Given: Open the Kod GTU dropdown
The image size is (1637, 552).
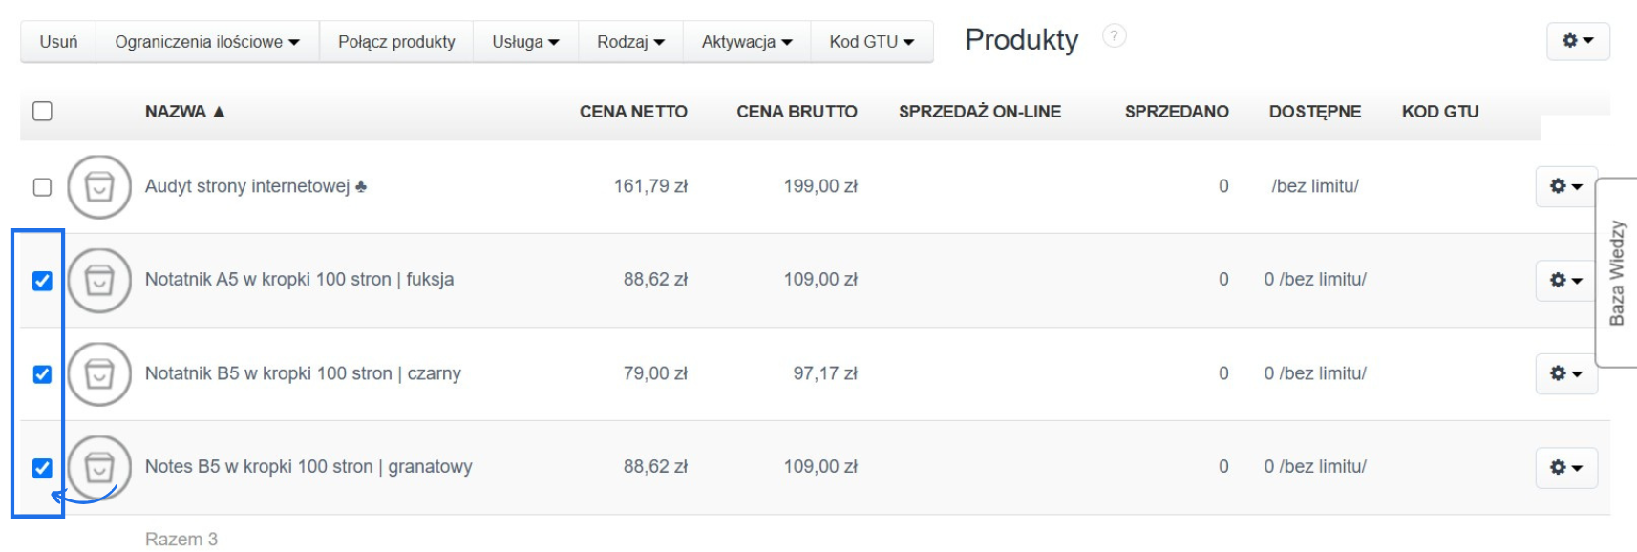Looking at the screenshot, I should click(871, 40).
